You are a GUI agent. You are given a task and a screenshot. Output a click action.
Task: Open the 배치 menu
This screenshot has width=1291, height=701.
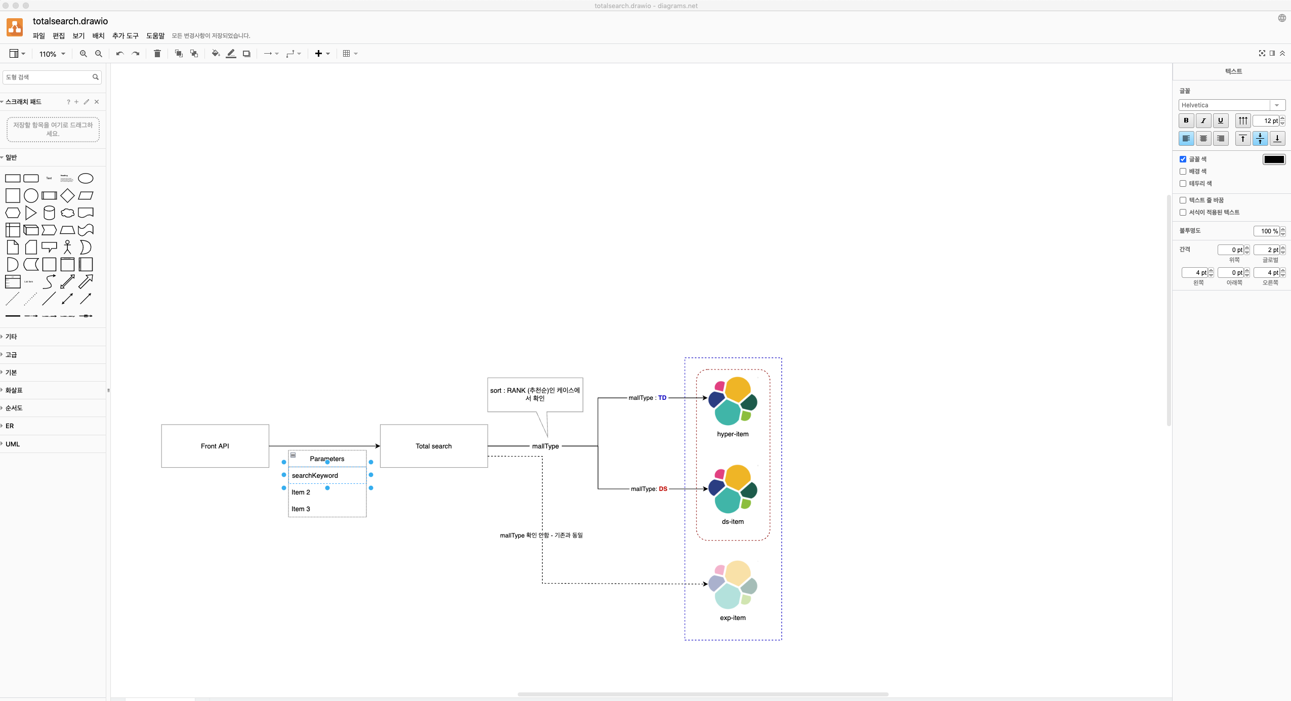pyautogui.click(x=98, y=35)
